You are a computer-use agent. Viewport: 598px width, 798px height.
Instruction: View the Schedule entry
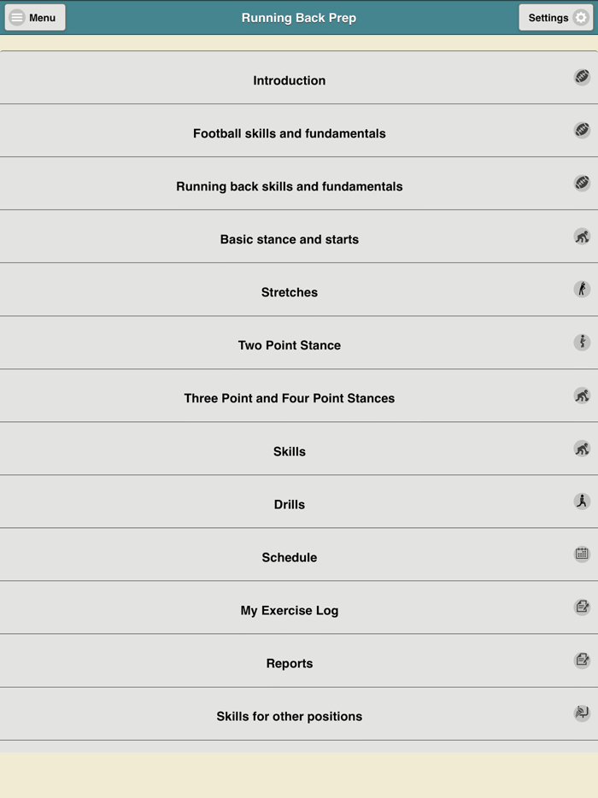(x=289, y=557)
